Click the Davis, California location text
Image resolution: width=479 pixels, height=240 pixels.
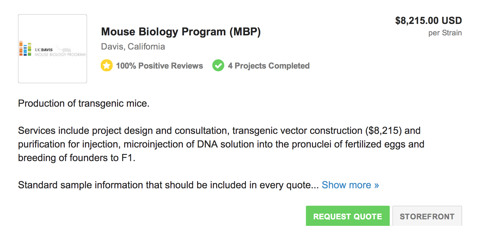click(x=133, y=47)
